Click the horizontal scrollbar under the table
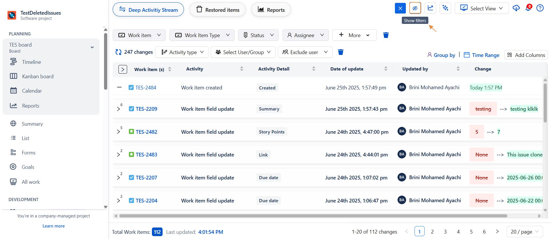 pos(313,216)
